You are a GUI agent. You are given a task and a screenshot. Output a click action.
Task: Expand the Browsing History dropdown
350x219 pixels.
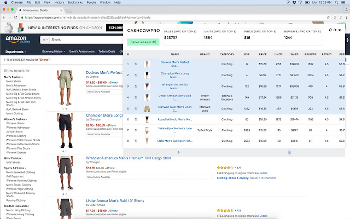click(x=54, y=51)
